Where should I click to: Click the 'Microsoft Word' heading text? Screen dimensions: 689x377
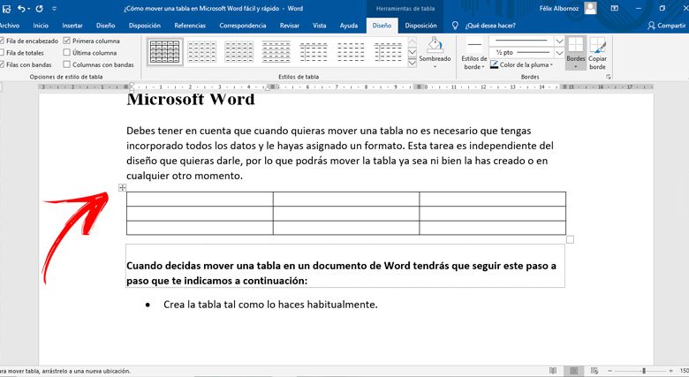click(x=191, y=99)
